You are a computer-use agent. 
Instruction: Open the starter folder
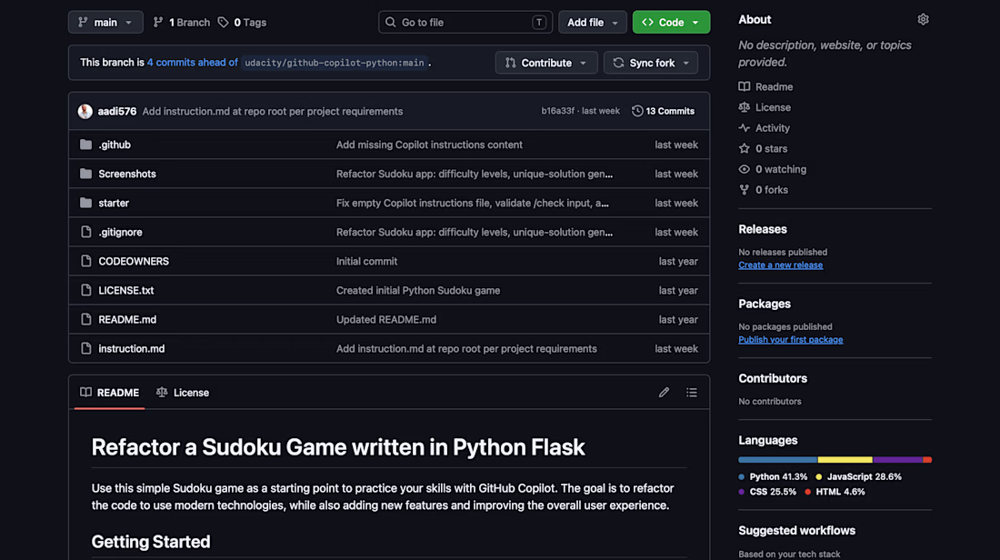[x=114, y=203]
